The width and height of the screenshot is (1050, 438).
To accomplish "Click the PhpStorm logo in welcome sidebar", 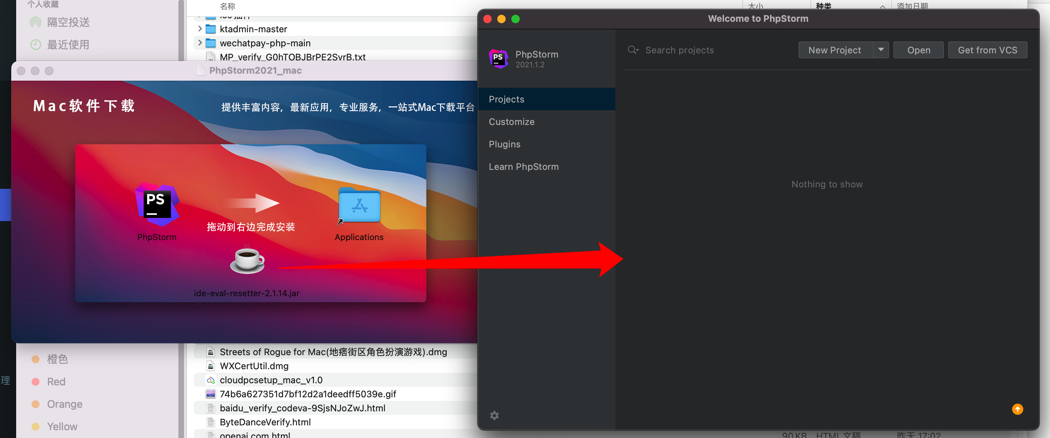I will 499,59.
